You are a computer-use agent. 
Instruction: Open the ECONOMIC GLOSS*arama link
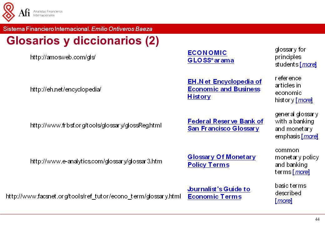[x=211, y=56]
